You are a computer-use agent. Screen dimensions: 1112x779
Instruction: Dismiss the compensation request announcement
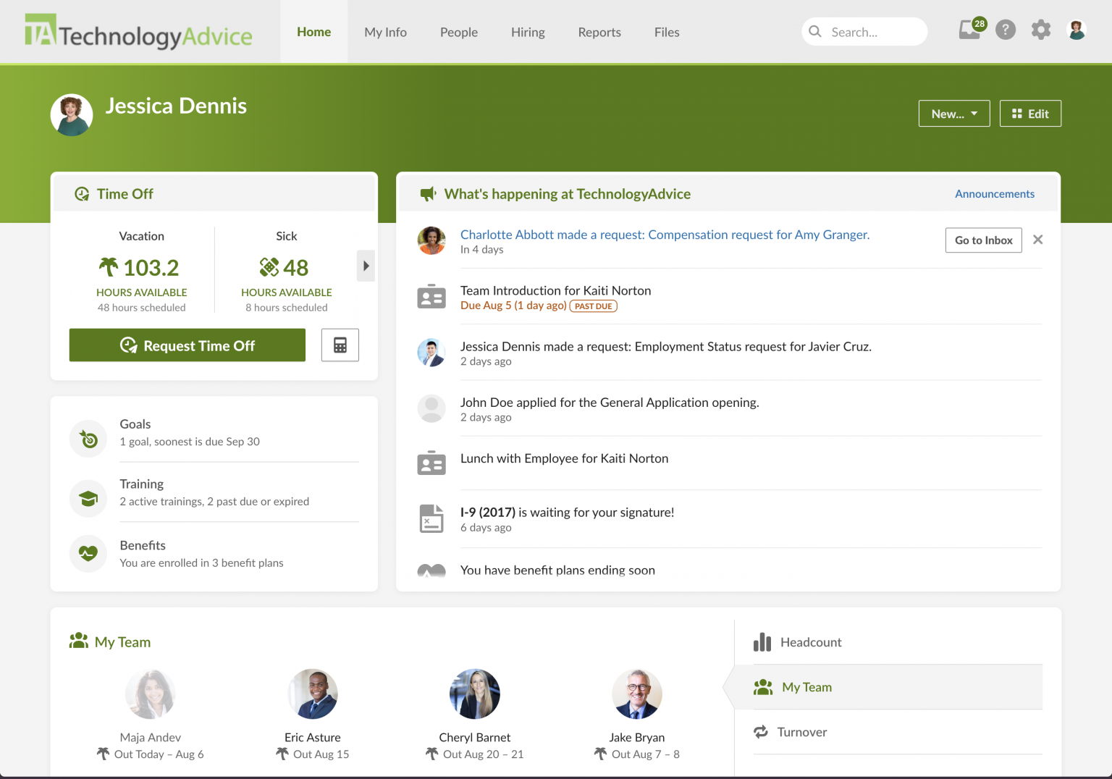point(1037,239)
